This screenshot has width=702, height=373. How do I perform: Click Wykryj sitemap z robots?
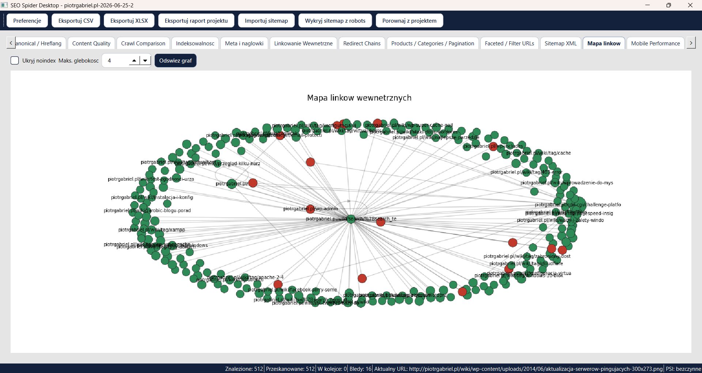335,20
